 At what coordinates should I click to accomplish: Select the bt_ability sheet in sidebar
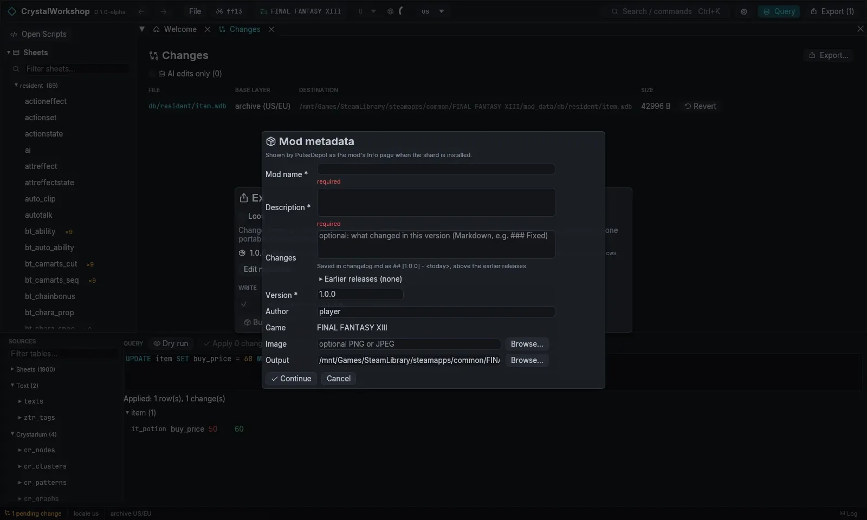(x=40, y=231)
